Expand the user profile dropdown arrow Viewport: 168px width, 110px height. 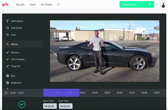157,4
